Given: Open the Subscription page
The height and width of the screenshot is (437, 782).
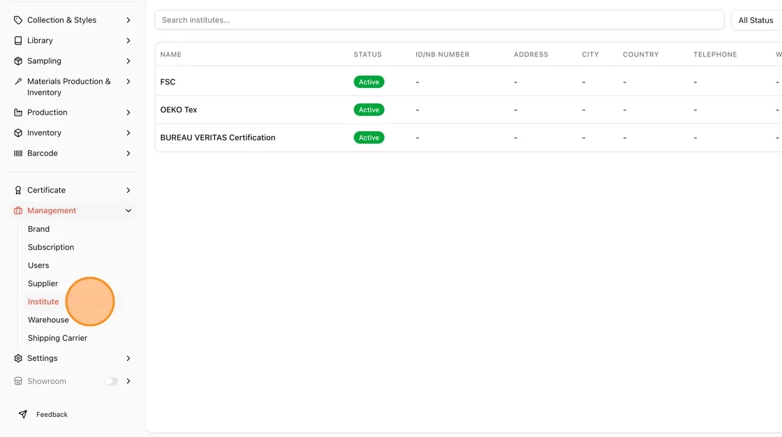Looking at the screenshot, I should 51,247.
